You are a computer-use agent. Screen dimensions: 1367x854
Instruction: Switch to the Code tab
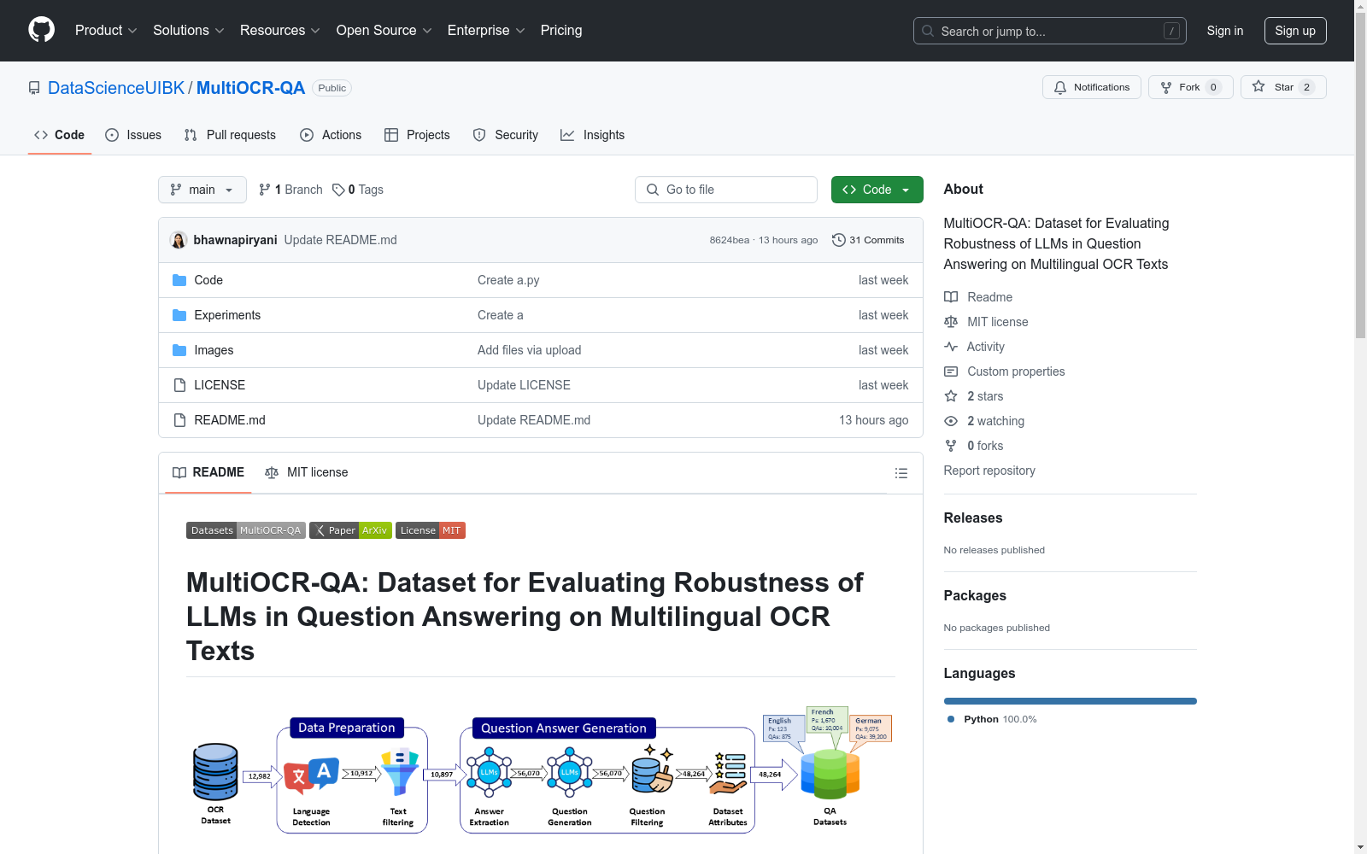coord(59,135)
